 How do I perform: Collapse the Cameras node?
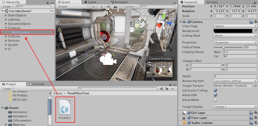tap(6, 28)
